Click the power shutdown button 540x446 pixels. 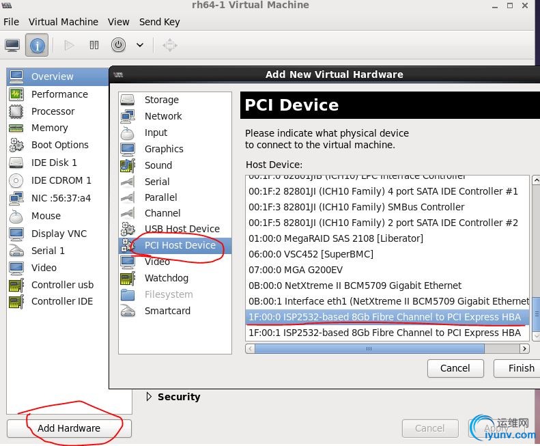(118, 45)
